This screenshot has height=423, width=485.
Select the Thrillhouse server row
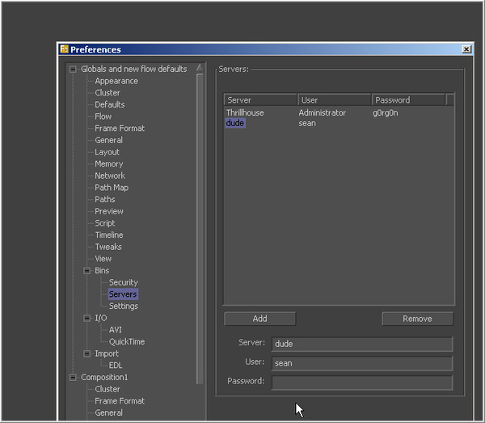pyautogui.click(x=245, y=113)
